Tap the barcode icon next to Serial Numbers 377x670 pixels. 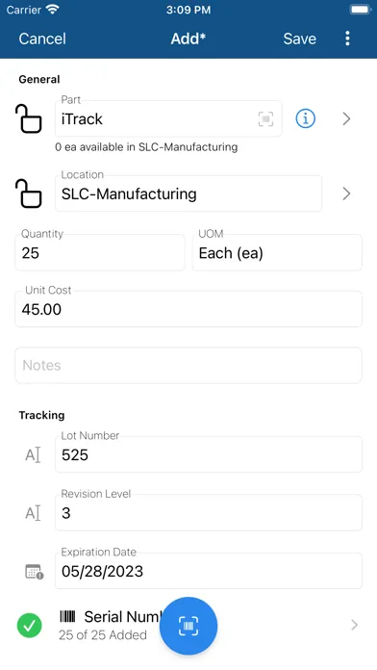[x=67, y=616]
